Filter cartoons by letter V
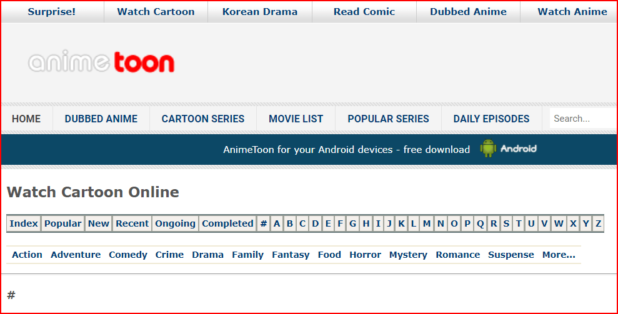 (544, 223)
